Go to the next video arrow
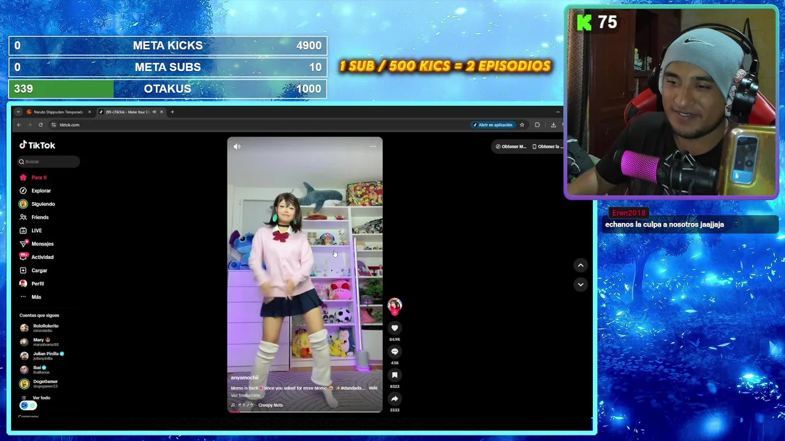 point(580,284)
